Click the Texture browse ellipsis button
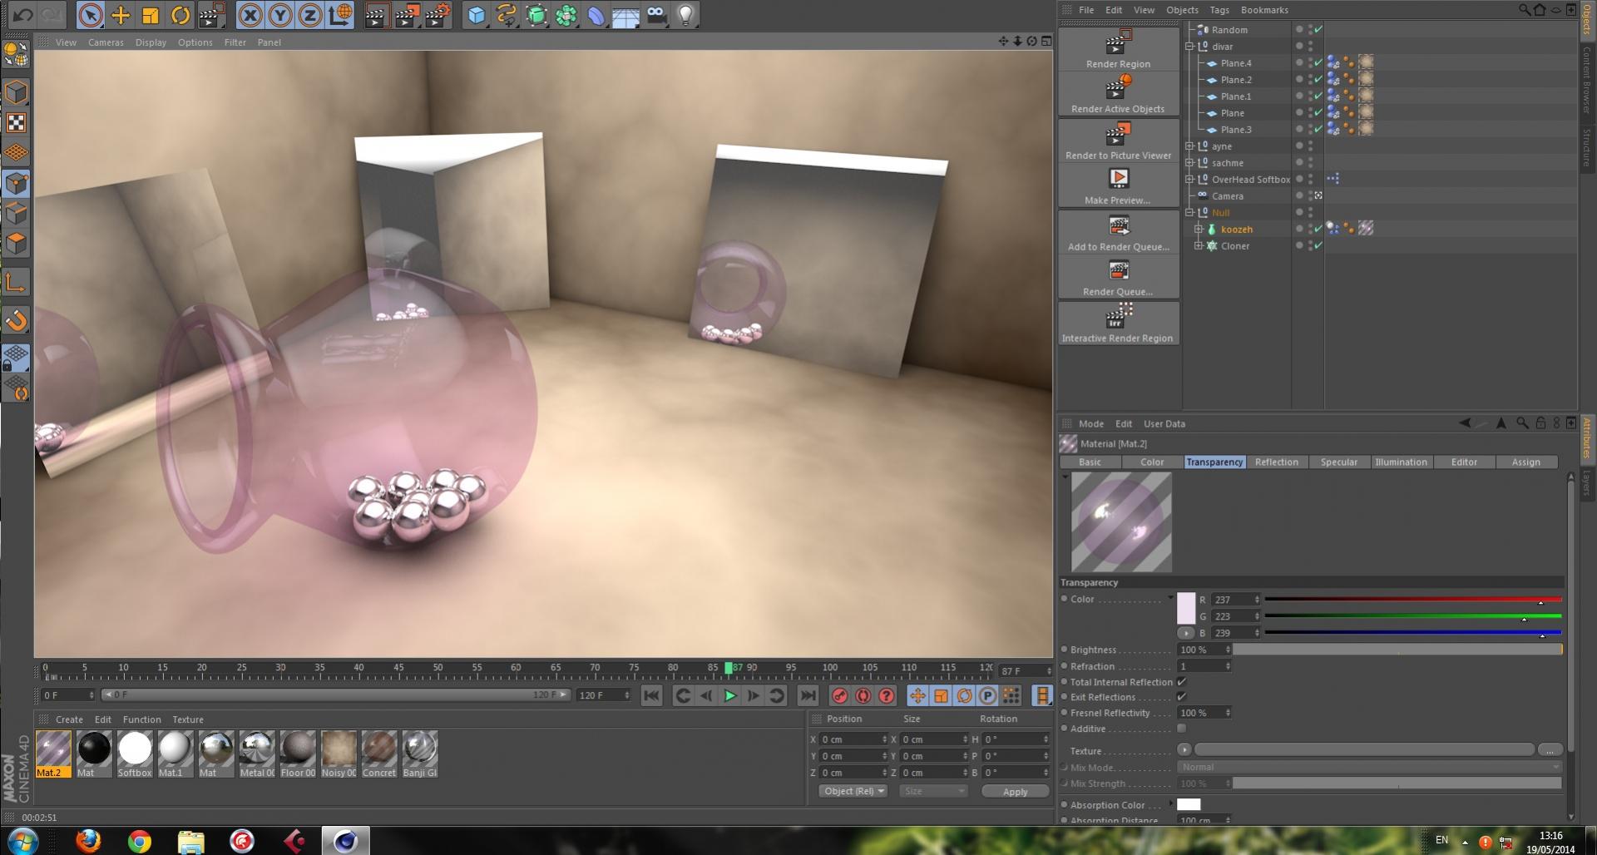The image size is (1597, 855). 1549,749
